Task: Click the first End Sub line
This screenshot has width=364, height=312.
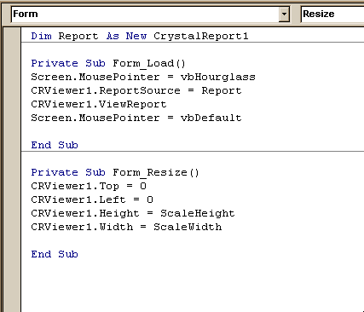Action: point(55,145)
